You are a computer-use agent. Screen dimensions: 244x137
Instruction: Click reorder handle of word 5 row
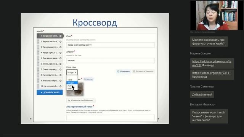pyautogui.click(x=38, y=58)
